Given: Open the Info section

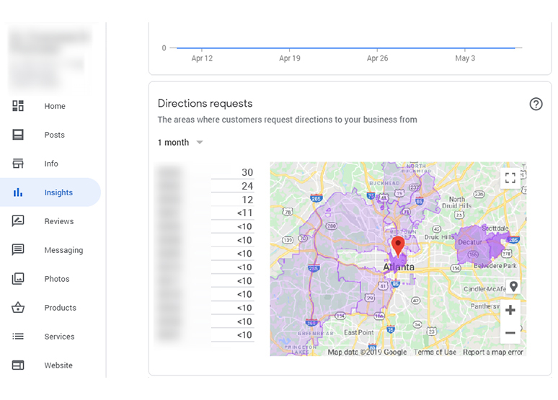Looking at the screenshot, I should tap(51, 164).
